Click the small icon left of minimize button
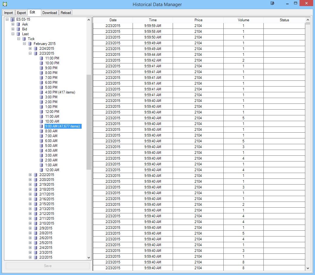This screenshot has height=275, width=315. 272,3
